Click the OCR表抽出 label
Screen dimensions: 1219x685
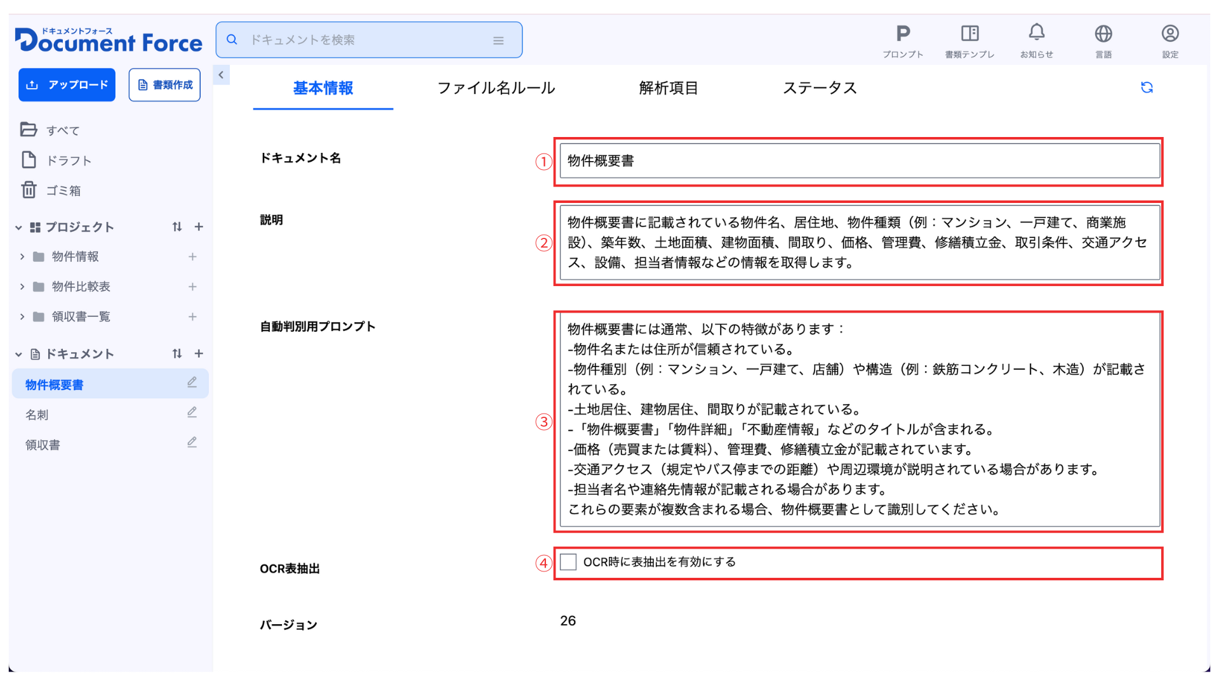click(290, 569)
